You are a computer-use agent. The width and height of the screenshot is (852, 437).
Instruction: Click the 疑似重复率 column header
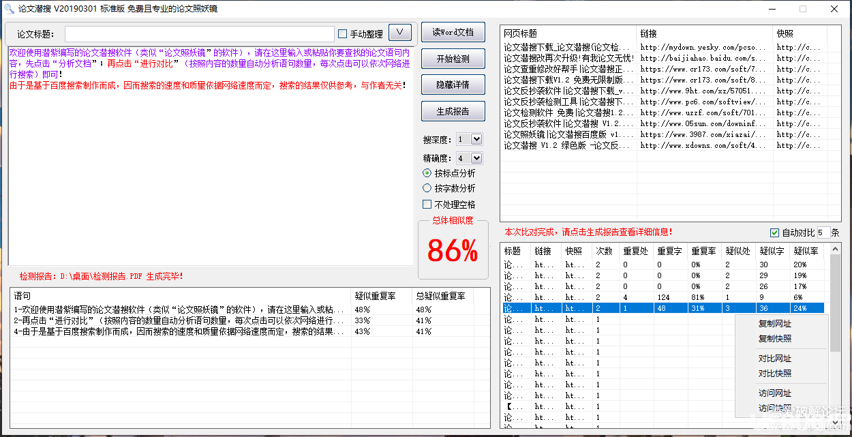pyautogui.click(x=382, y=297)
